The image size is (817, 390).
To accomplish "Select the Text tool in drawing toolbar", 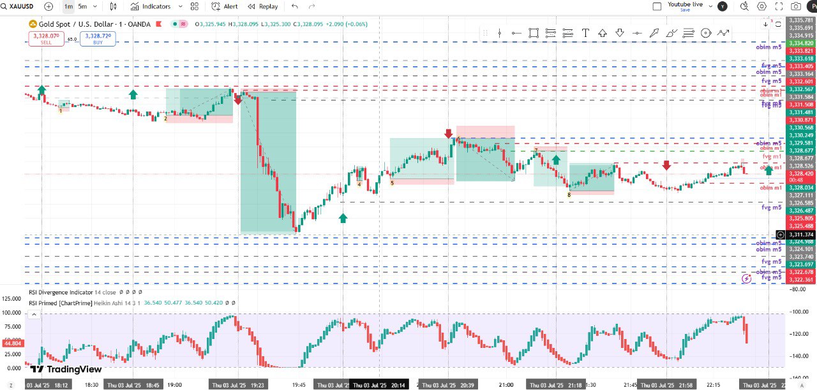I will 585,33.
